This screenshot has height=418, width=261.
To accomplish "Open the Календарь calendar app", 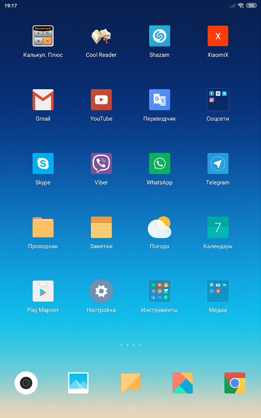I will (x=218, y=227).
